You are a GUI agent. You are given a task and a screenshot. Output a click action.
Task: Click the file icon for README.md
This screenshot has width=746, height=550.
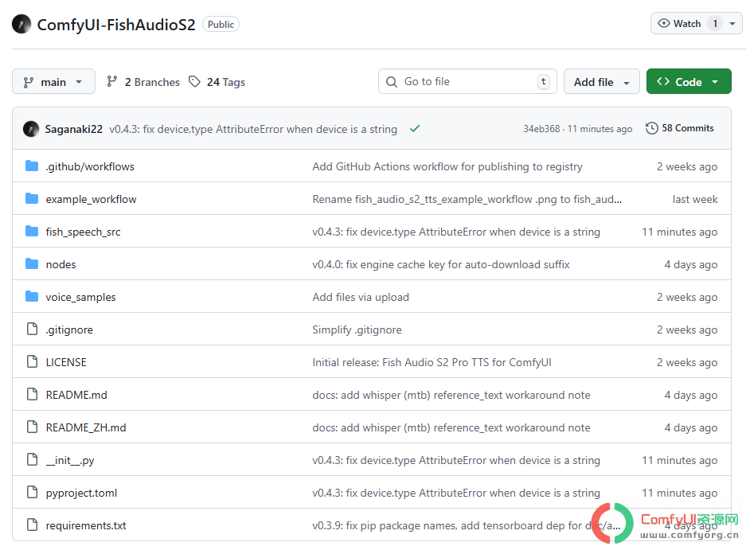coord(33,395)
